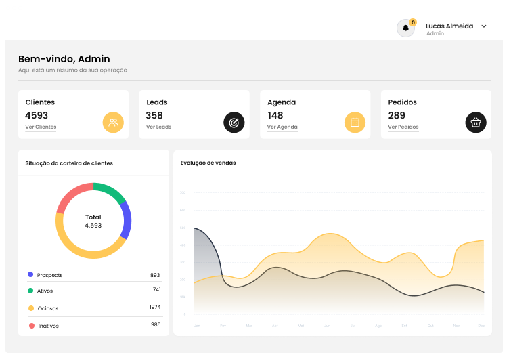The image size is (511, 359).
Task: Open the Ver Leads link
Action: [158, 127]
